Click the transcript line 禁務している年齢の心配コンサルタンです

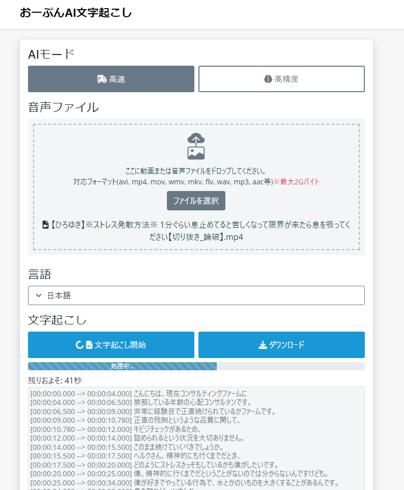[x=141, y=402]
